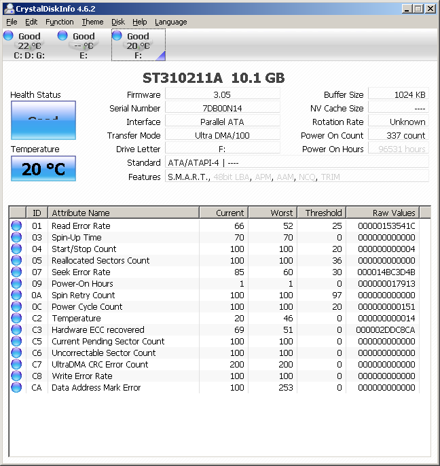Open the Function menu
The image size is (440, 466).
click(x=60, y=22)
